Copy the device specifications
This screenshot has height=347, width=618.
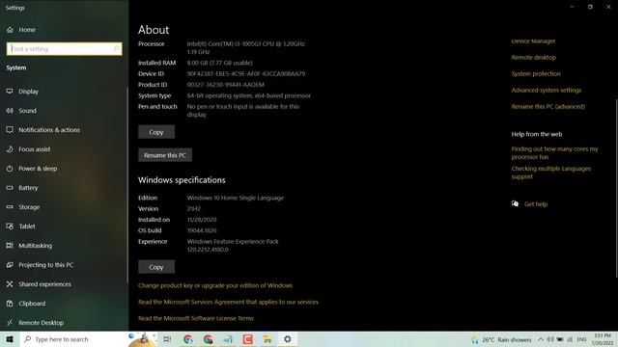pyautogui.click(x=156, y=132)
